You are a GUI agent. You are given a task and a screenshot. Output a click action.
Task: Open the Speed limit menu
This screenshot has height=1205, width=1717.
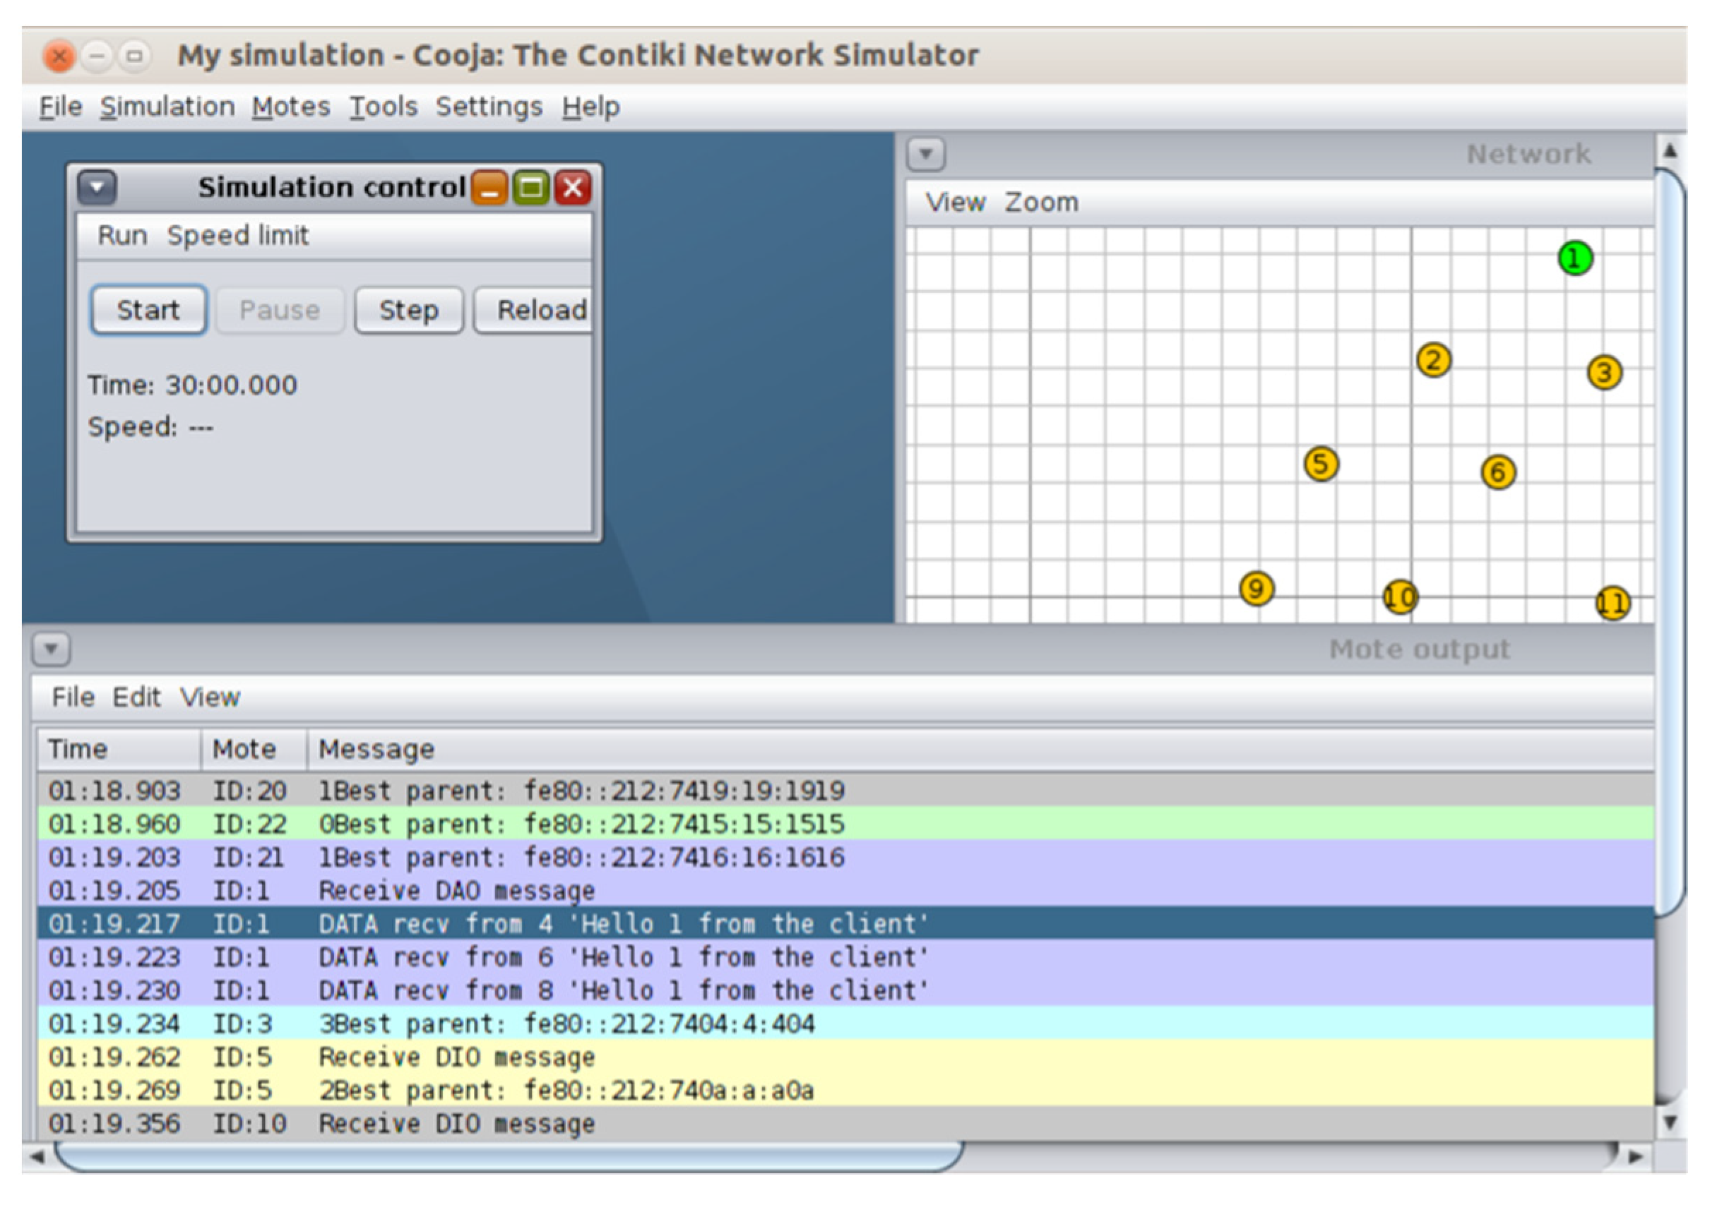tap(237, 236)
